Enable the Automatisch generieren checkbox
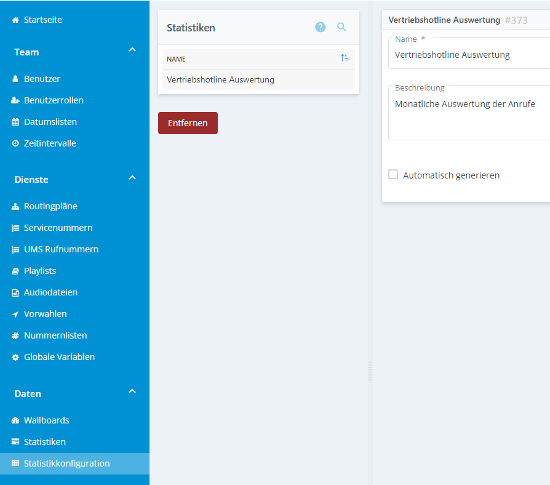This screenshot has height=485, width=550. pyautogui.click(x=393, y=175)
